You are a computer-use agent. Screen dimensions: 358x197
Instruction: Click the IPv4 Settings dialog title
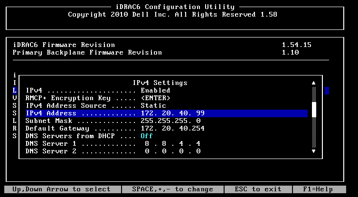(160, 83)
